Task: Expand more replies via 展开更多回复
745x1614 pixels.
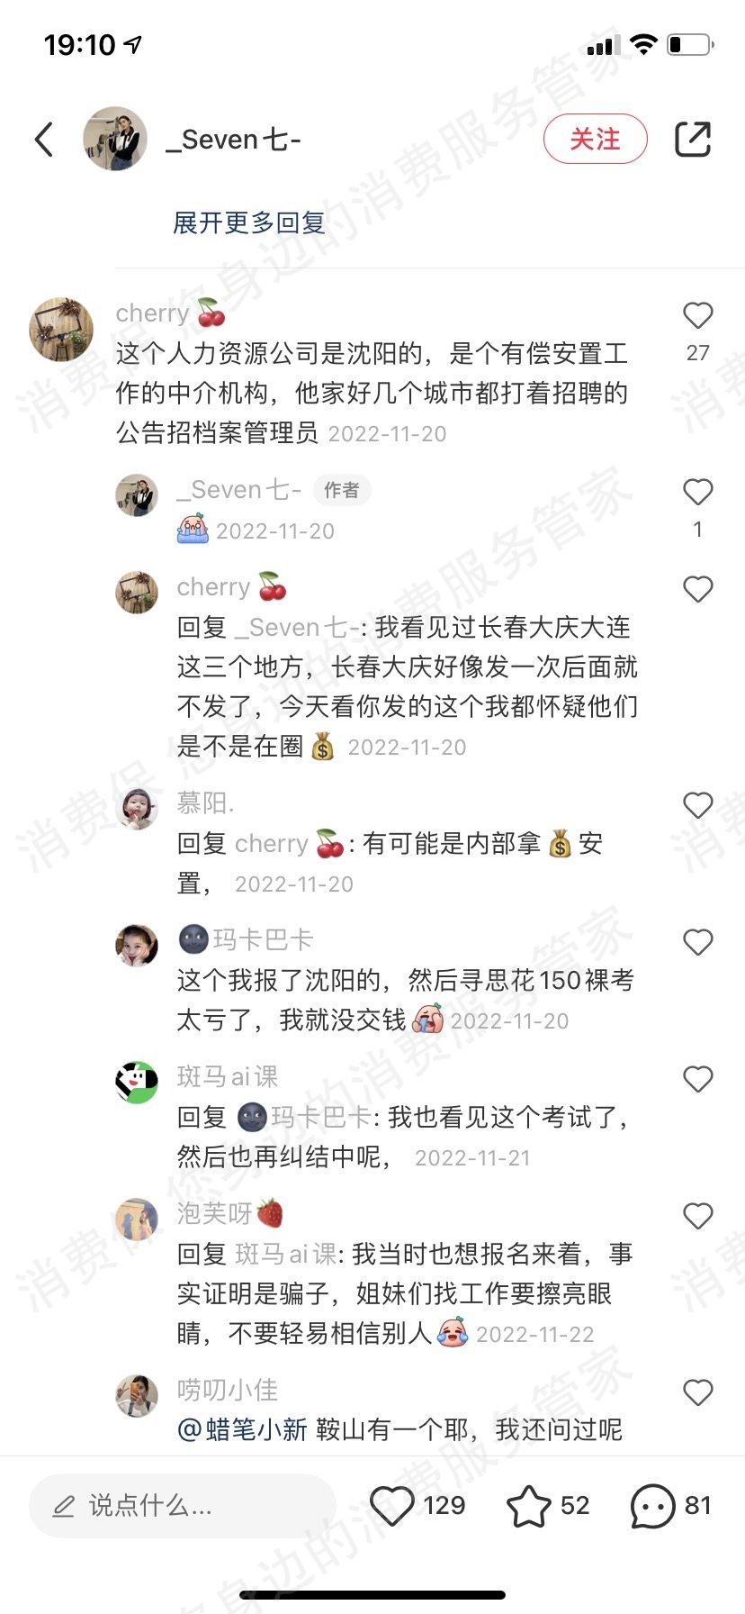Action: click(x=249, y=222)
